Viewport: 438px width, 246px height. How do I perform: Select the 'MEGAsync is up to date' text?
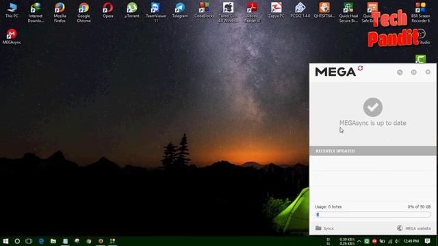pos(372,123)
